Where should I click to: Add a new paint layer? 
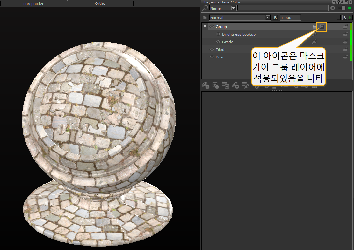click(x=206, y=85)
